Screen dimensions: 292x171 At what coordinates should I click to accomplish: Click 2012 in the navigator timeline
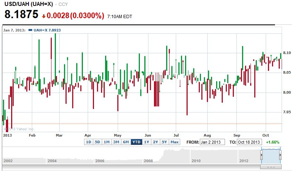coord(244,161)
